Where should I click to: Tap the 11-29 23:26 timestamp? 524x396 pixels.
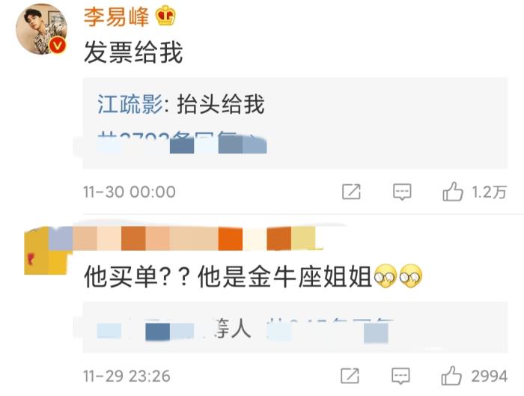tap(127, 377)
